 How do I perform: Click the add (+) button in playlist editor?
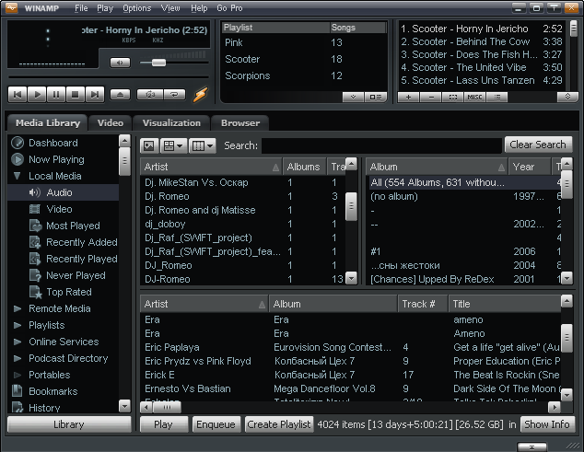click(x=408, y=98)
